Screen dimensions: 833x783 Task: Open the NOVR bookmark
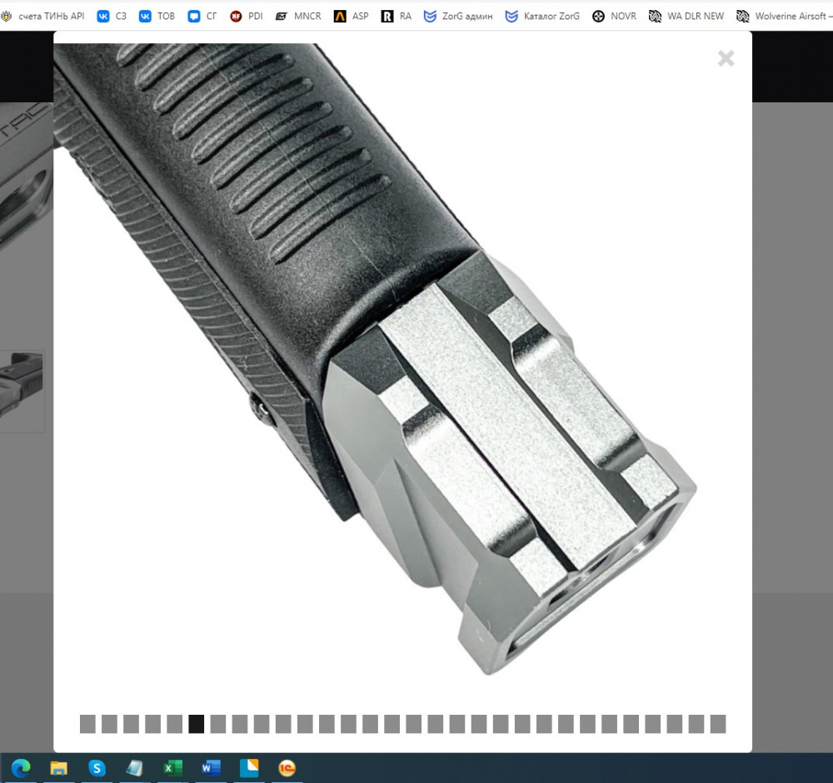(x=614, y=16)
